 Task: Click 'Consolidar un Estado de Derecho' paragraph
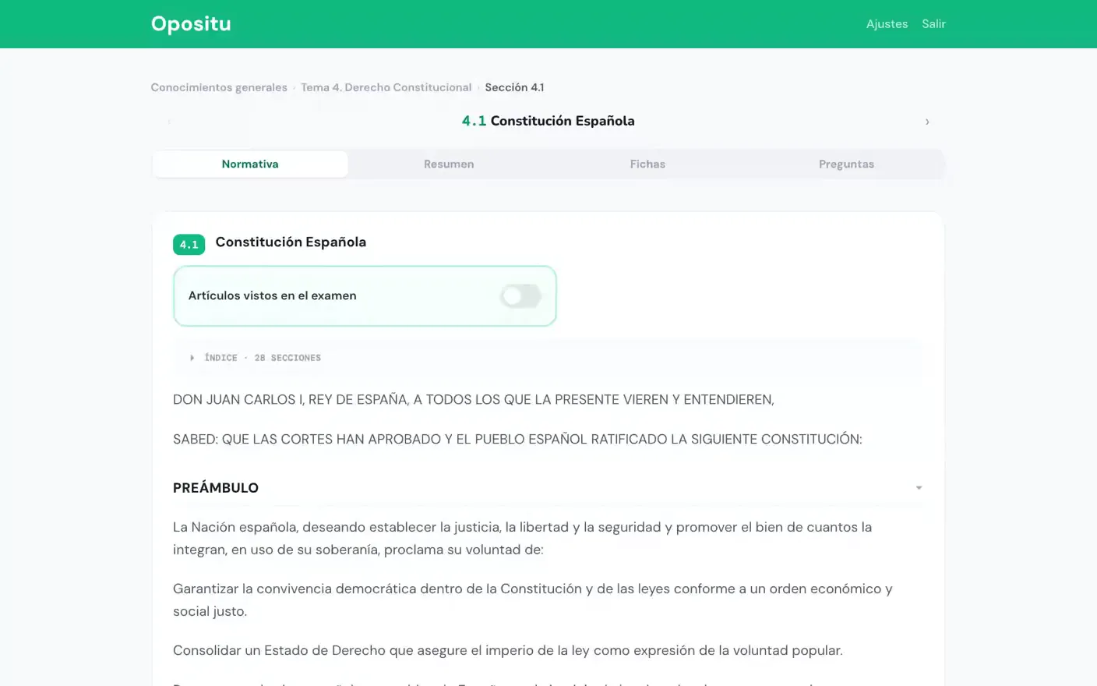point(508,650)
